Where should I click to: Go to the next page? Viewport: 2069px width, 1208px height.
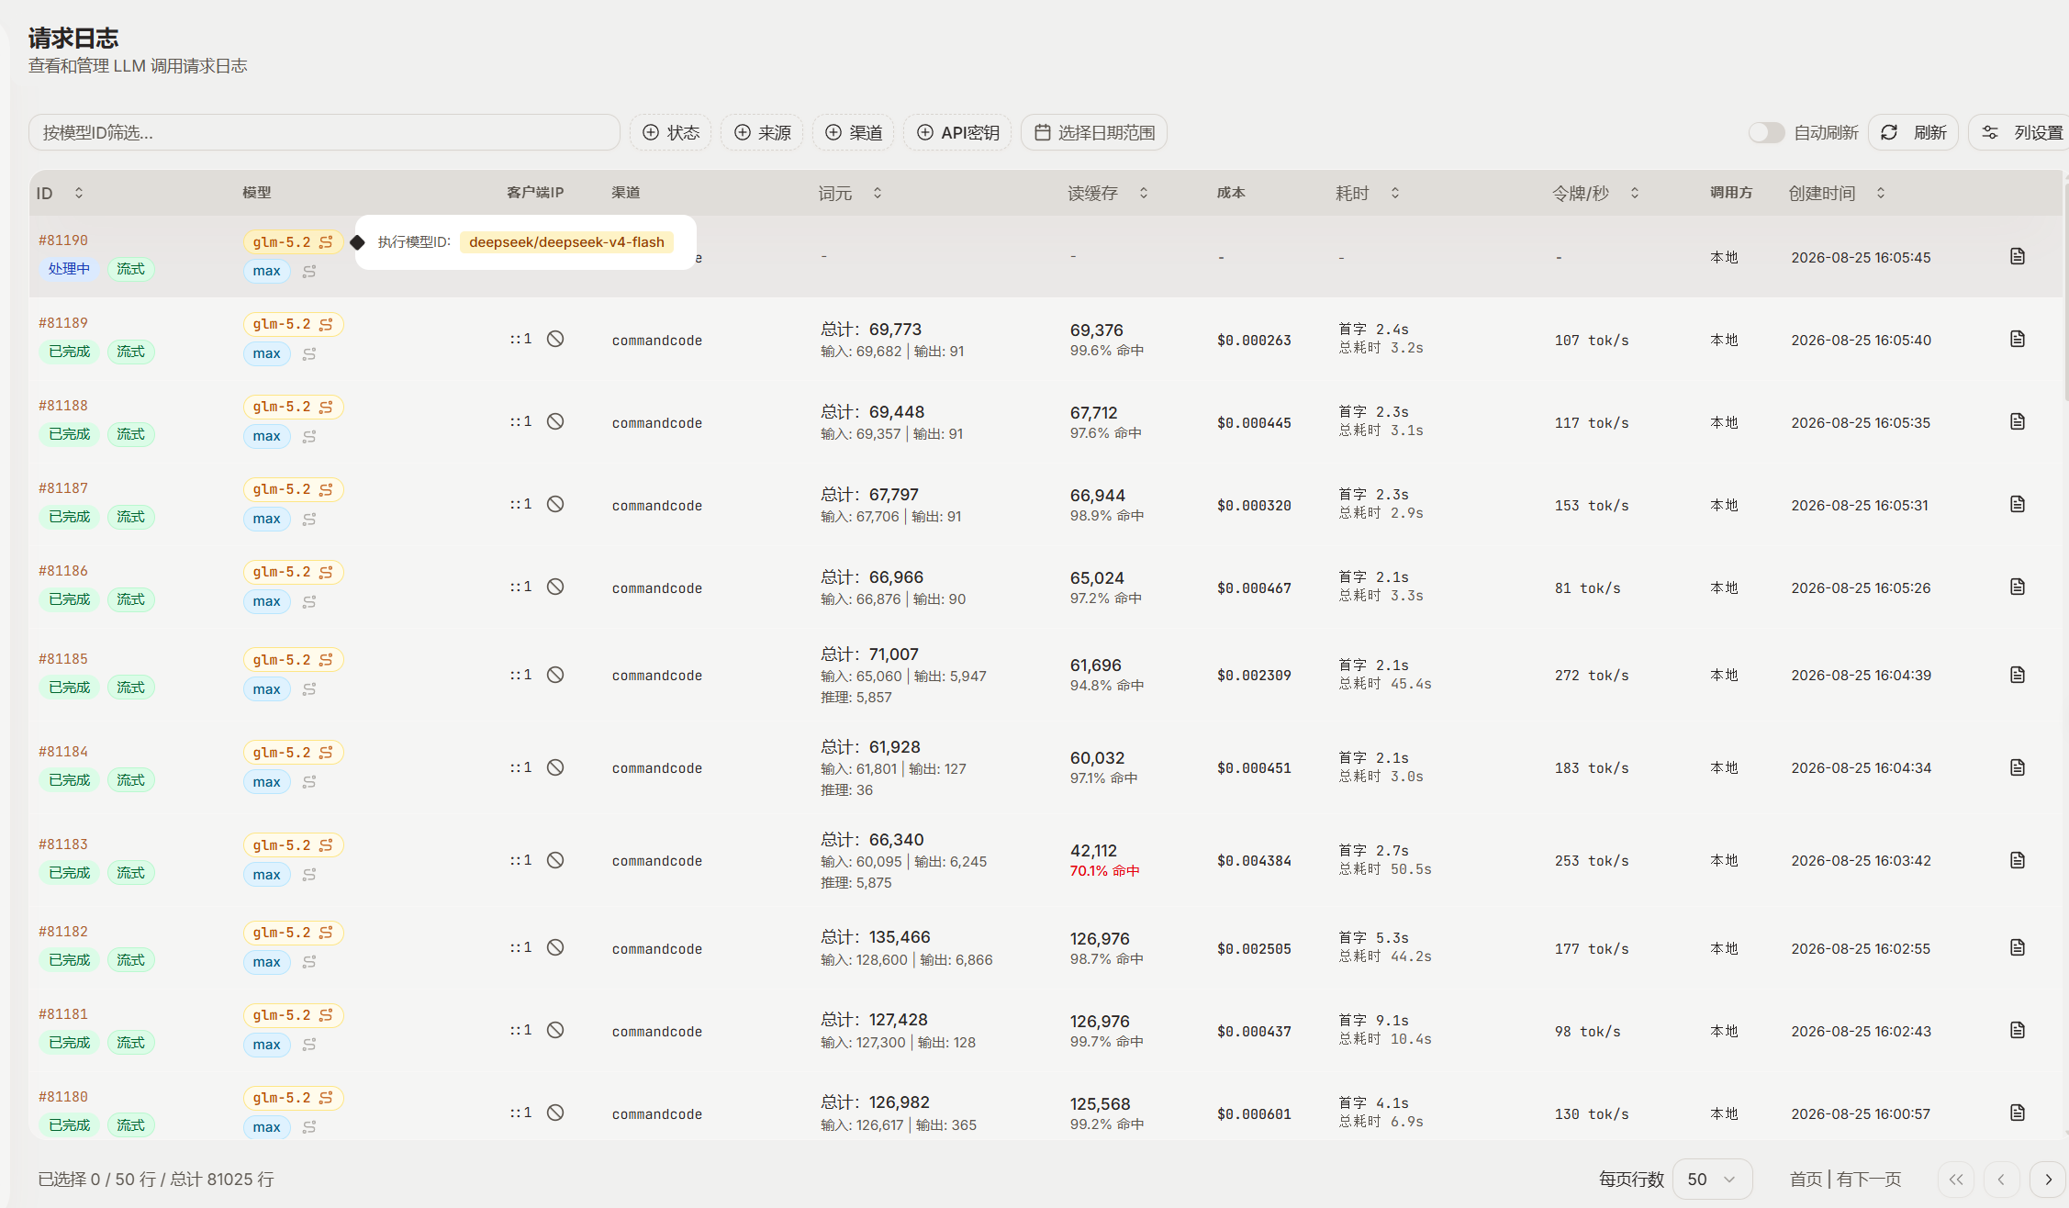click(x=2048, y=1179)
